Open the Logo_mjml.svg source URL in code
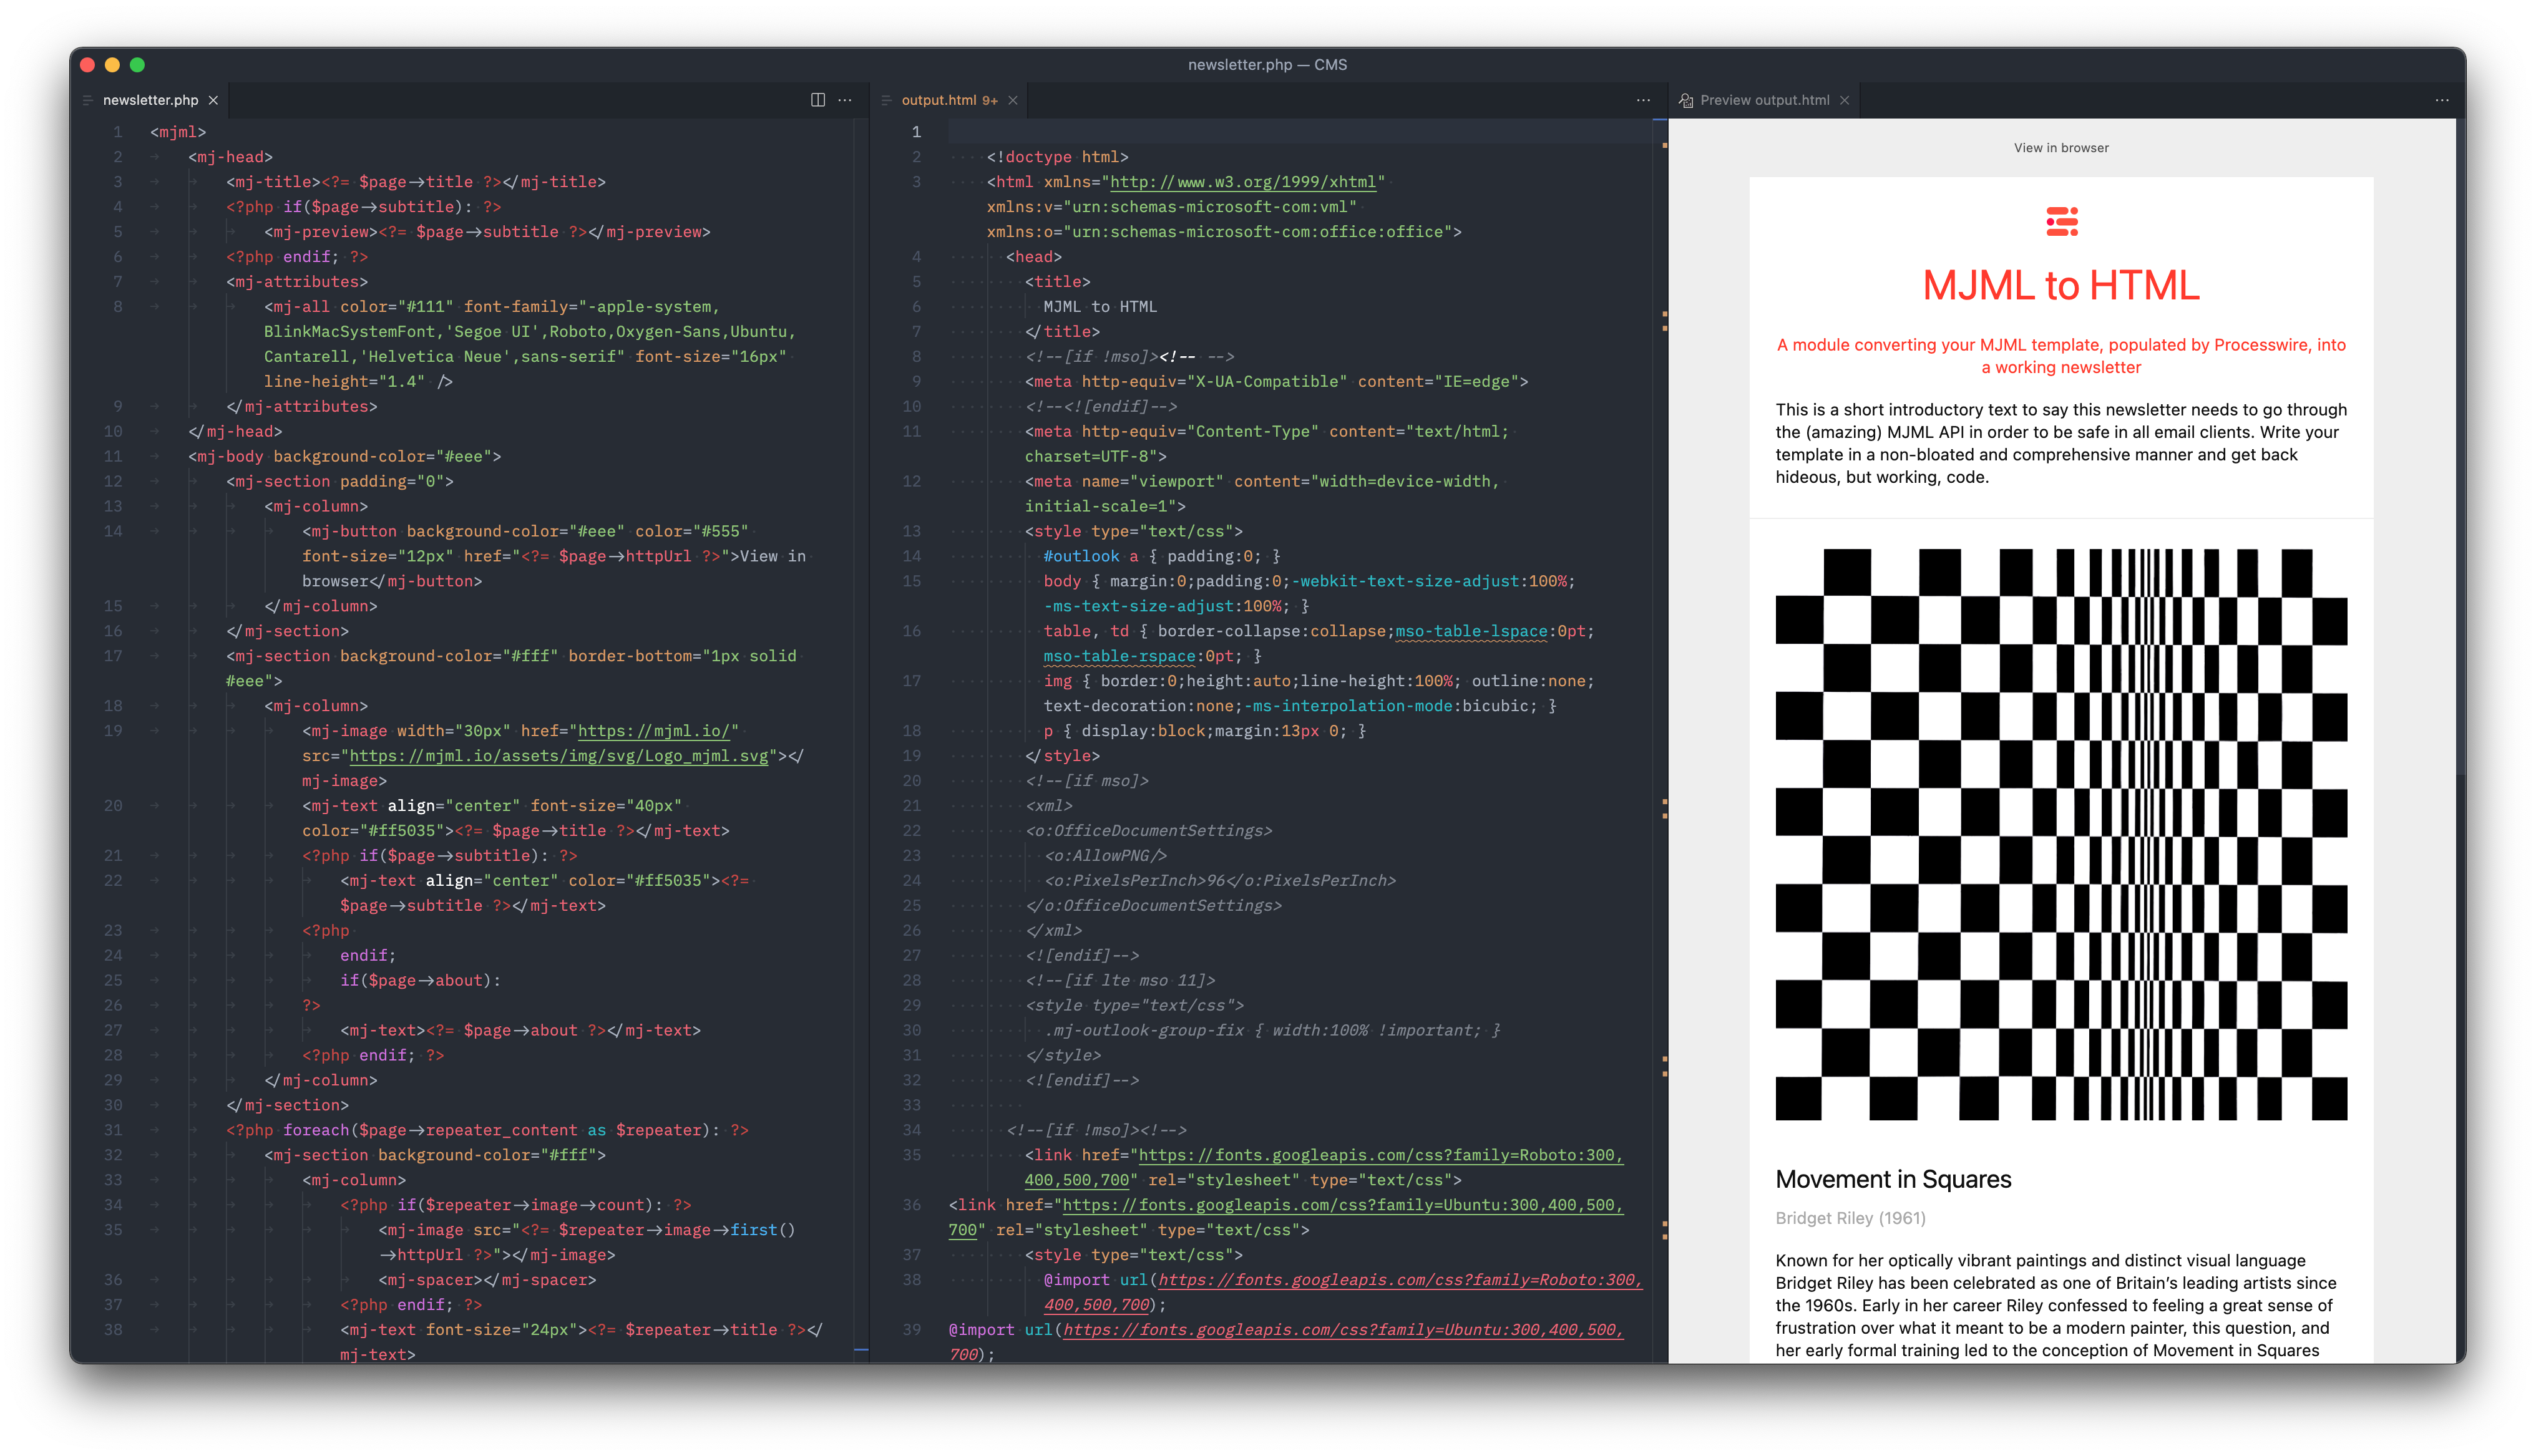This screenshot has height=1456, width=2536. [559, 756]
